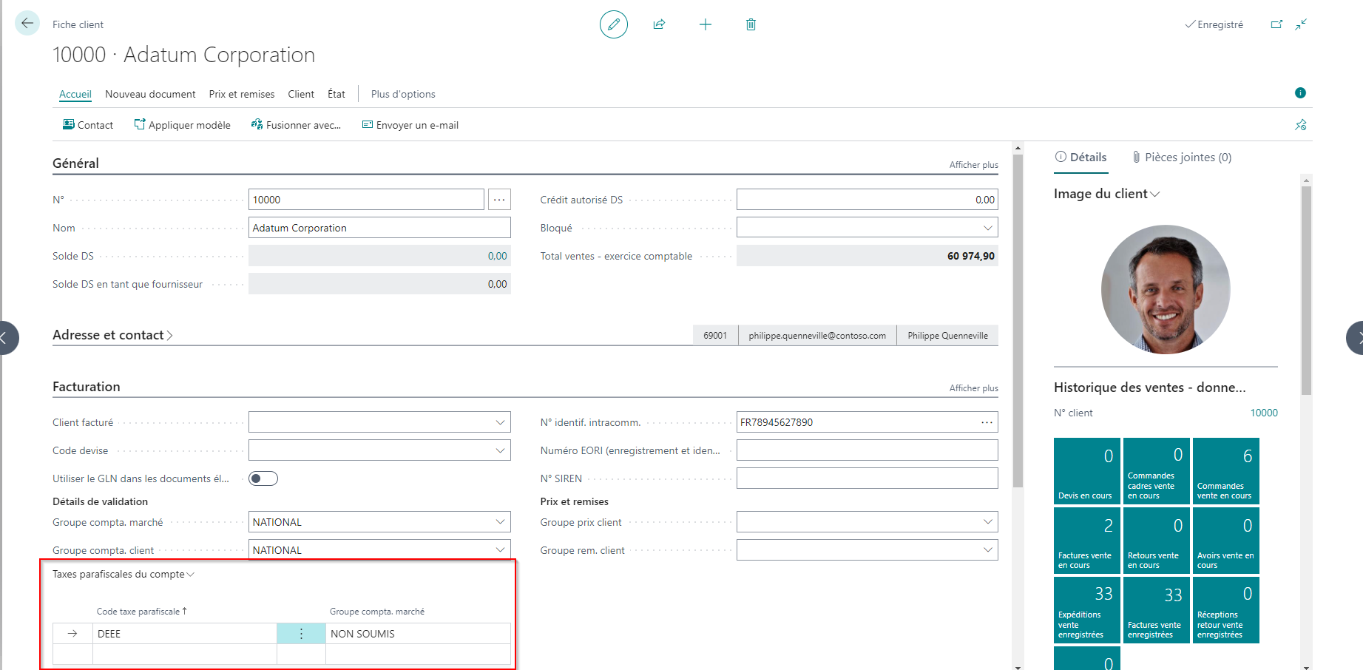Image resolution: width=1363 pixels, height=670 pixels.
Task: Go back with the left arrow icon
Action: (27, 23)
